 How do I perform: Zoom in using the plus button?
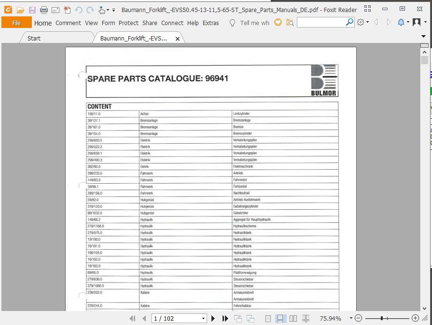click(x=415, y=318)
